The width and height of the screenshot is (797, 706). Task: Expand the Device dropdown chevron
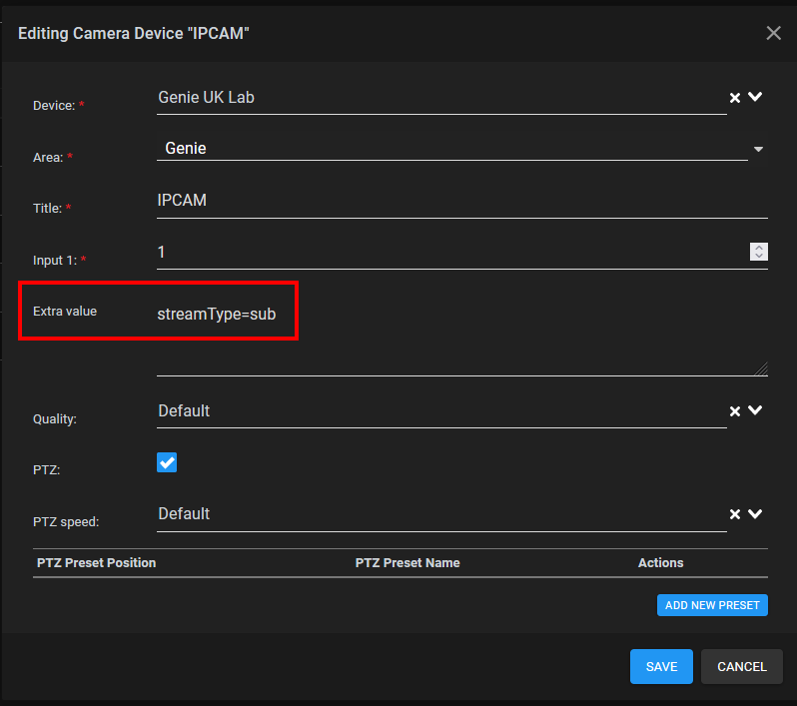(x=755, y=97)
